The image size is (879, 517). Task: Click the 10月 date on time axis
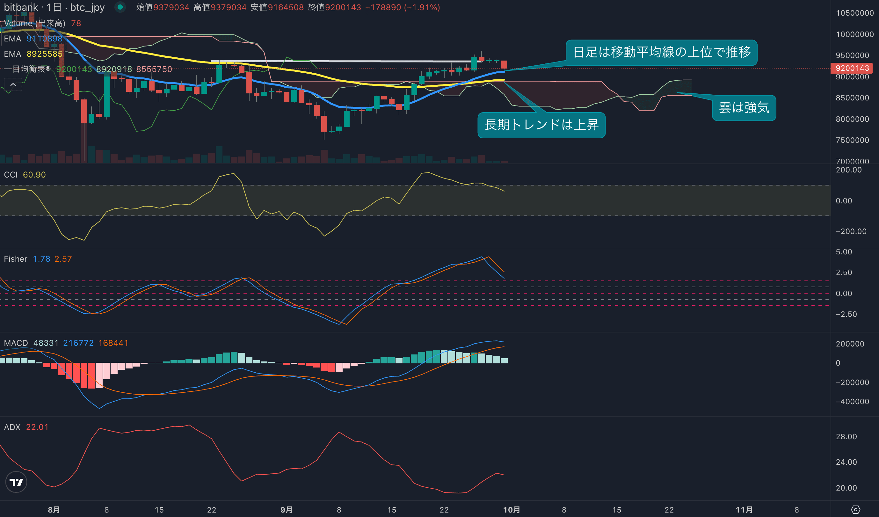511,510
